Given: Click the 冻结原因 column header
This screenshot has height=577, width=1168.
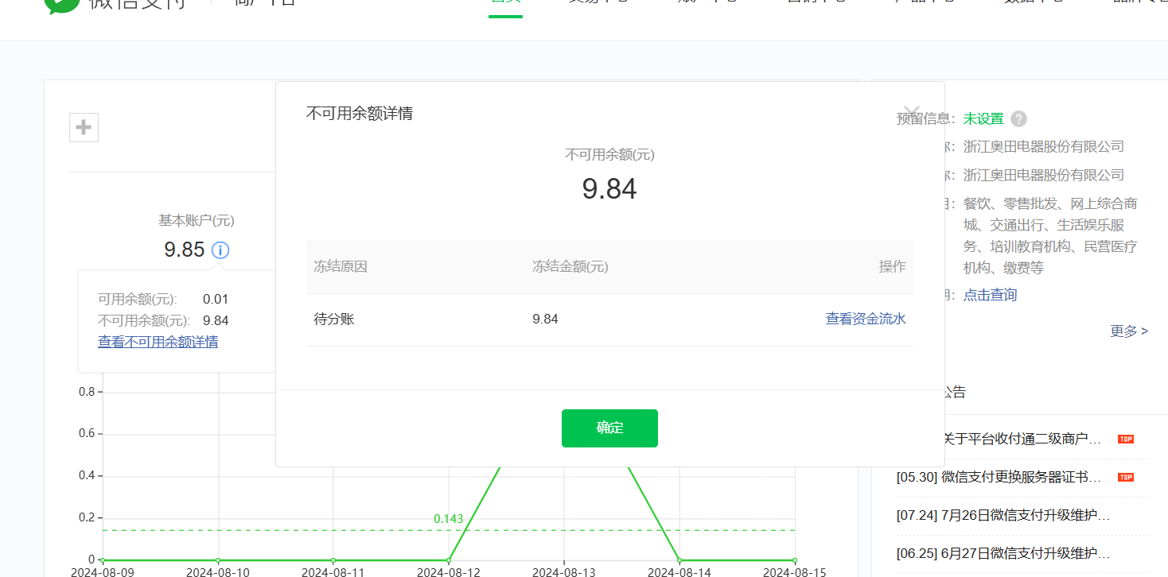Looking at the screenshot, I should (x=341, y=267).
